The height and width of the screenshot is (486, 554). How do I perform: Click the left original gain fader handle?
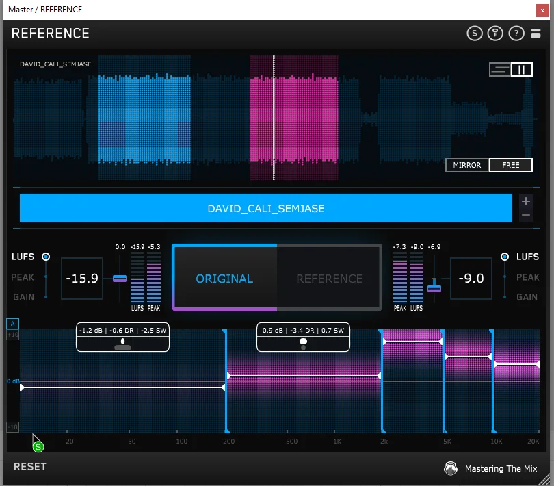[120, 279]
